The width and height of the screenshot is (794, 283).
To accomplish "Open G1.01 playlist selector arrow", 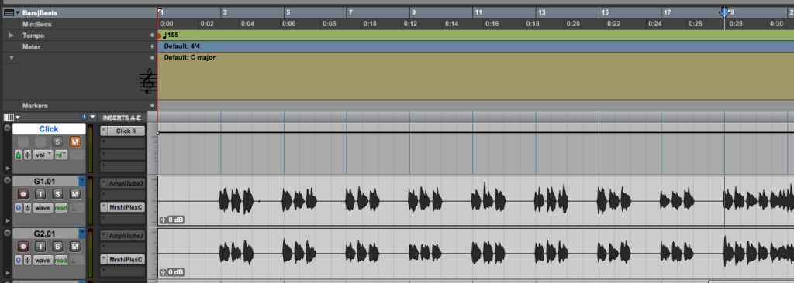I will (82, 181).
